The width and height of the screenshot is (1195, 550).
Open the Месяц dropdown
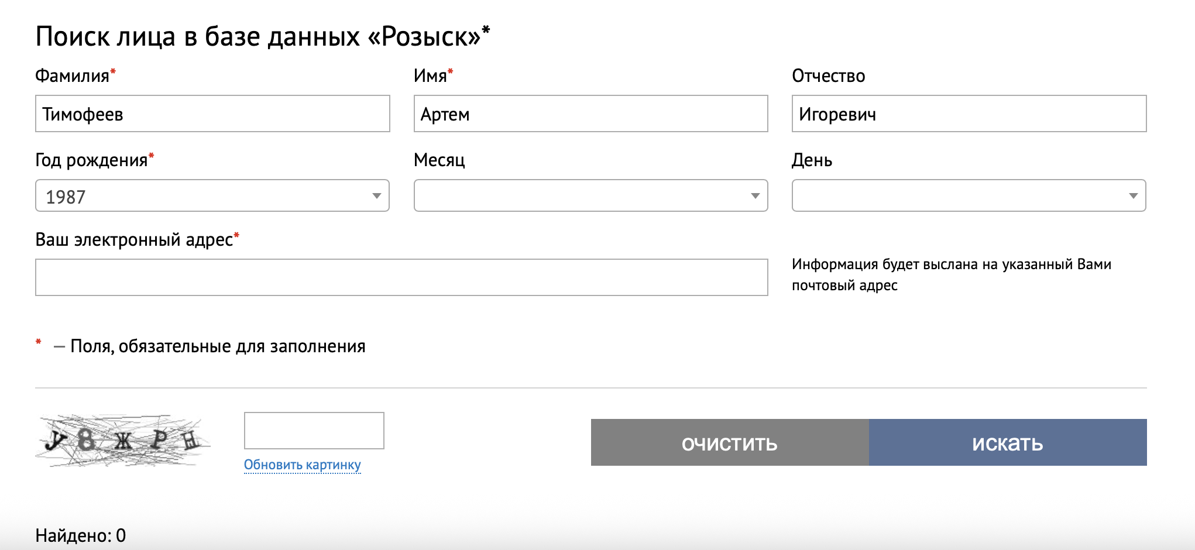(590, 195)
